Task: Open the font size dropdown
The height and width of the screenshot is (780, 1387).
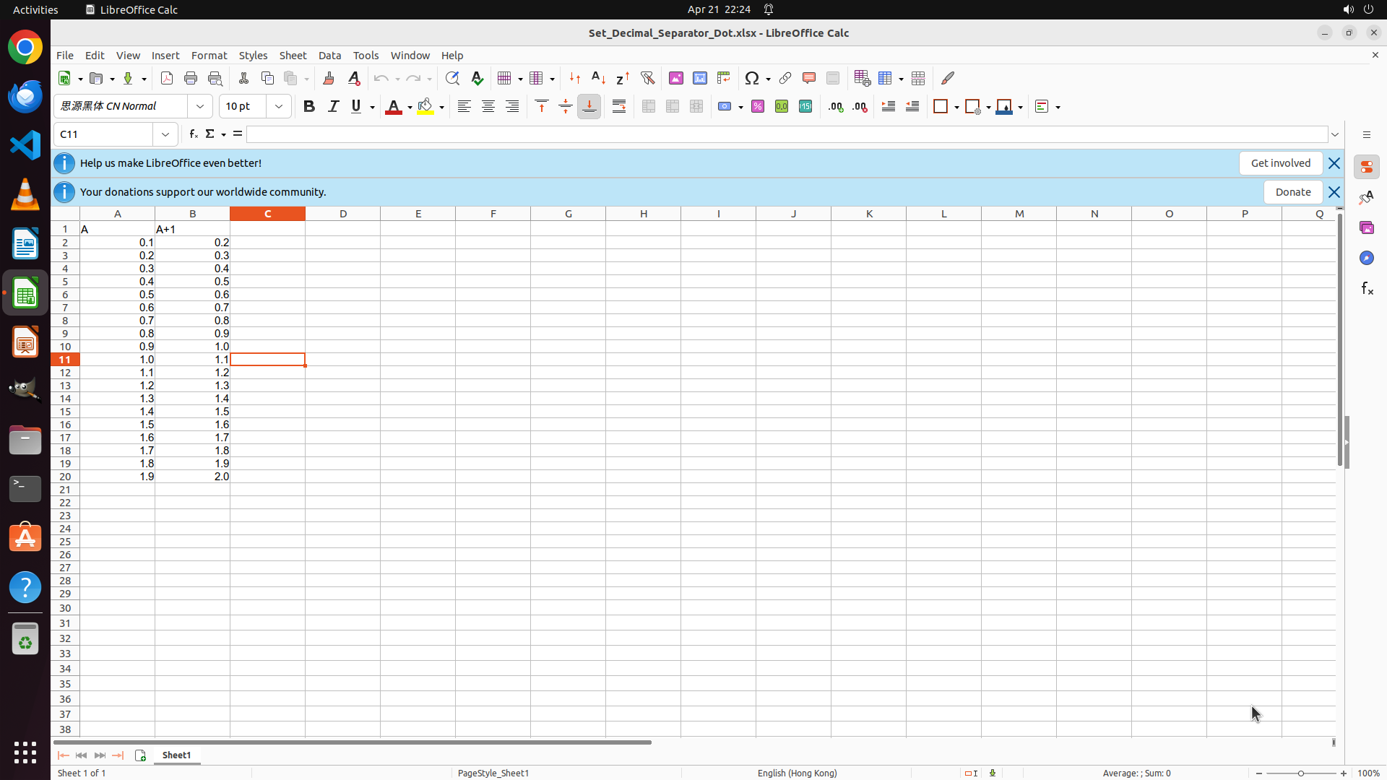Action: point(279,107)
